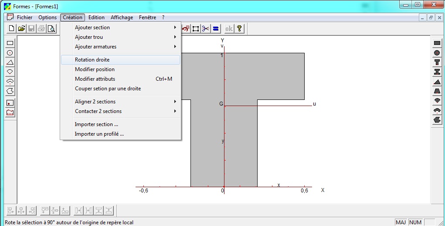Add a filled I-beam section
Viewport: 445px width, 226px height.
point(437,72)
